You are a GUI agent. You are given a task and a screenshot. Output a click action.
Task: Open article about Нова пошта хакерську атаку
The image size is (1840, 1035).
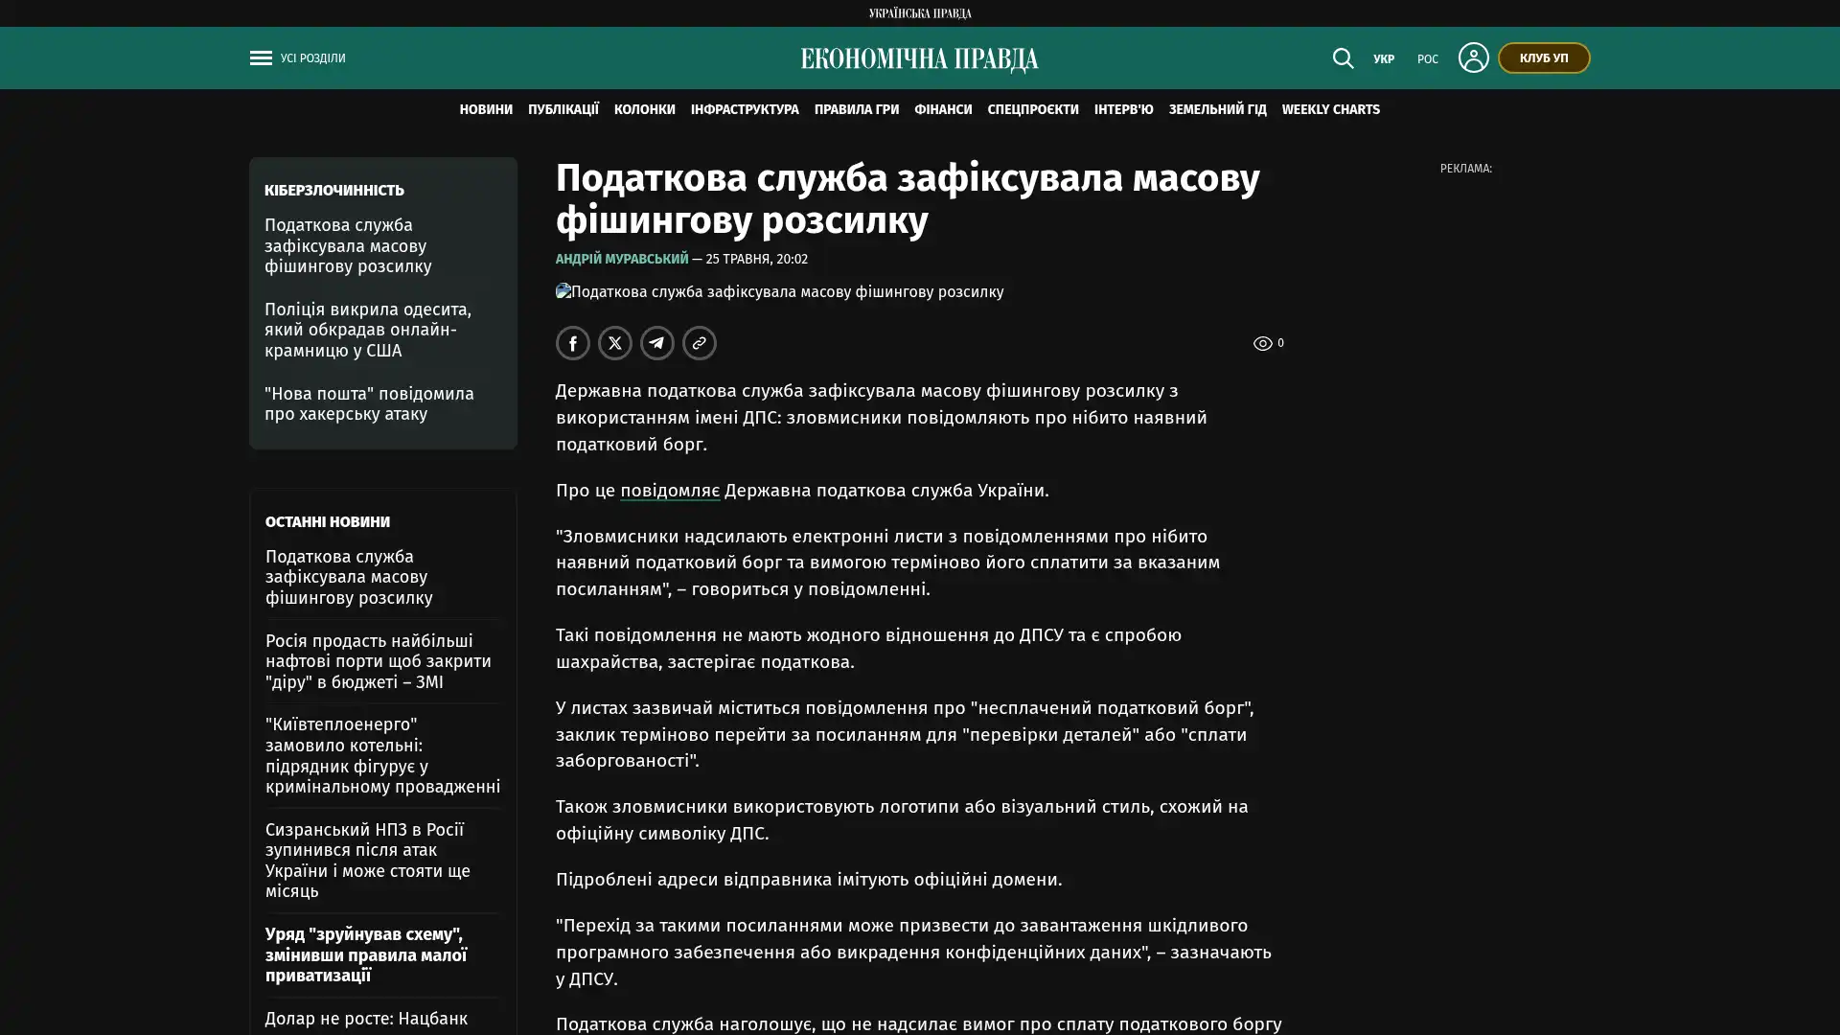tap(369, 403)
